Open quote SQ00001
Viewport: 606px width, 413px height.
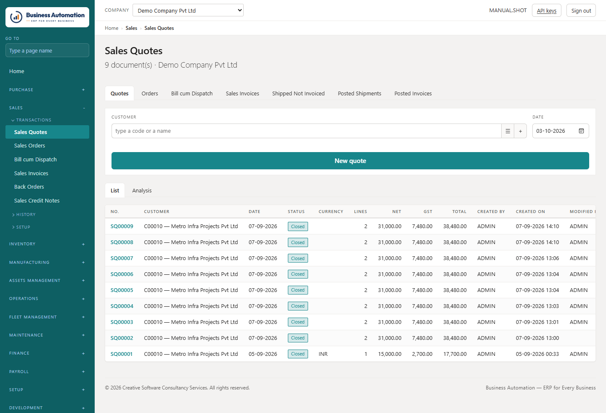coord(121,354)
